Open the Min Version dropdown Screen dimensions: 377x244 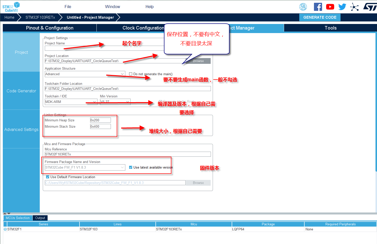click(115, 102)
